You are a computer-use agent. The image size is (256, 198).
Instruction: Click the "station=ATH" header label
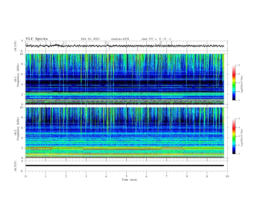(x=120, y=39)
